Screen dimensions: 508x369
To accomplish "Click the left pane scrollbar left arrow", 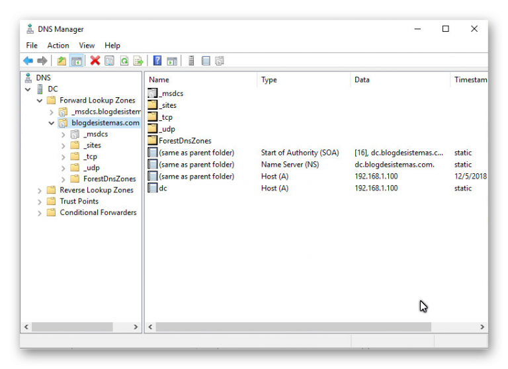I will click(26, 327).
